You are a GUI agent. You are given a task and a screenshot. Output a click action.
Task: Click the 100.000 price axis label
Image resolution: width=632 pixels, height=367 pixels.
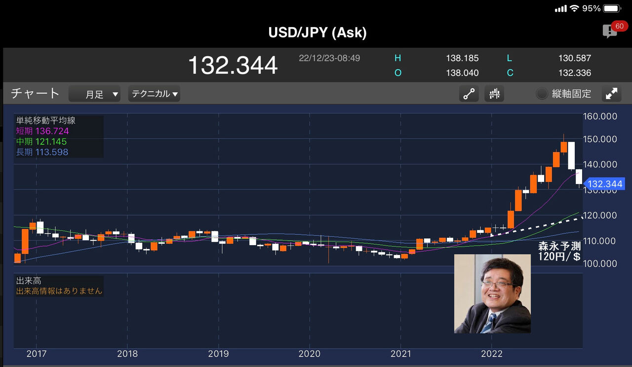point(600,263)
